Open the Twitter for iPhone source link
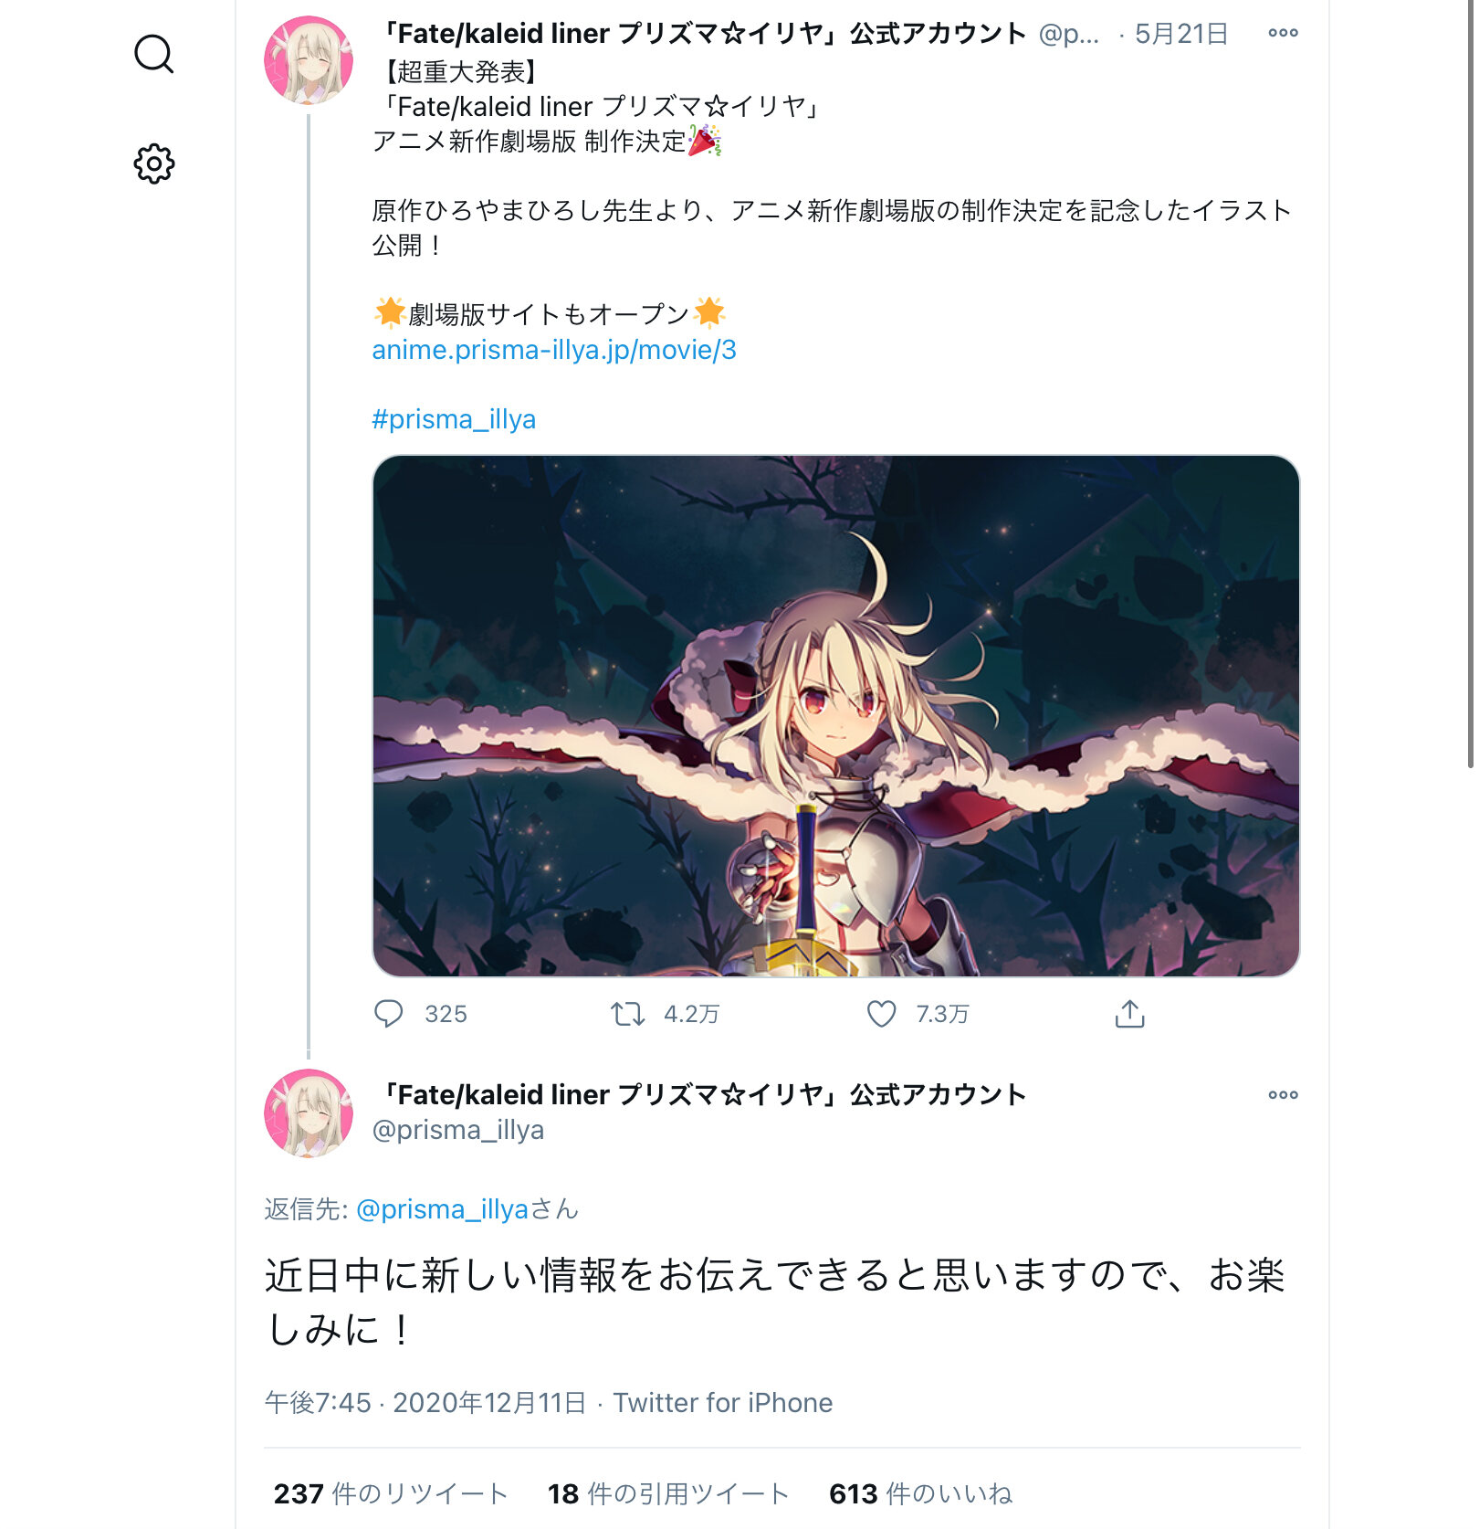The image size is (1479, 1529). point(722,1403)
